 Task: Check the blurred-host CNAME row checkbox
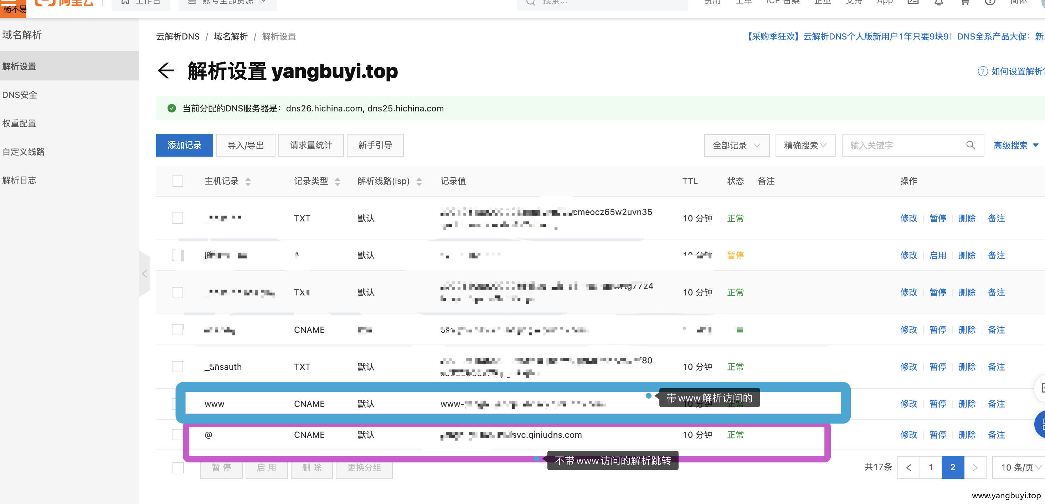177,329
